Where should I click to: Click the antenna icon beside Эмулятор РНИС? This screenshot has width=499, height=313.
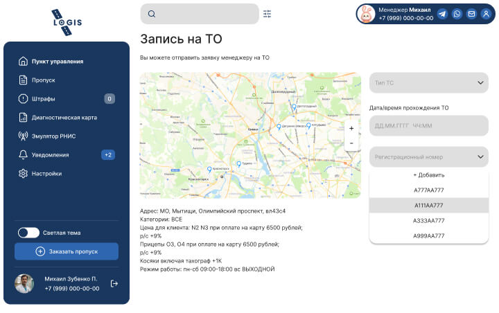tap(23, 136)
